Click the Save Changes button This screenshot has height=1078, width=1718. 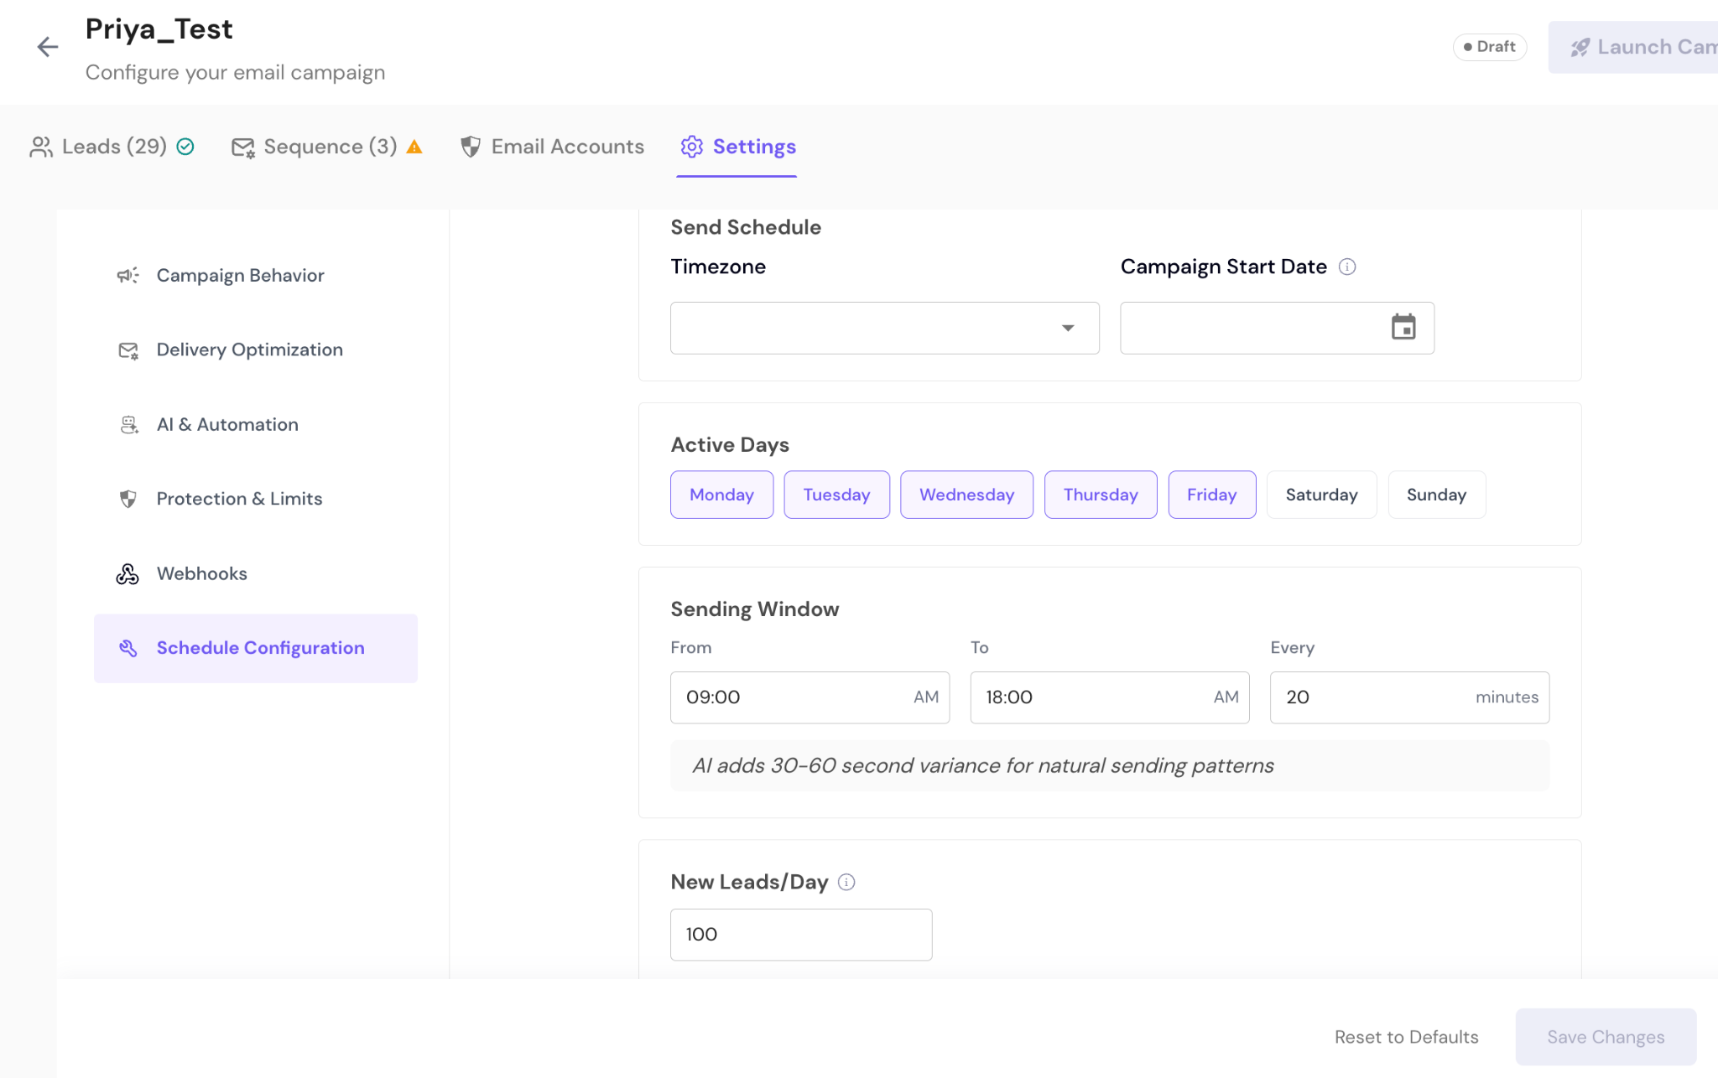coord(1605,1037)
